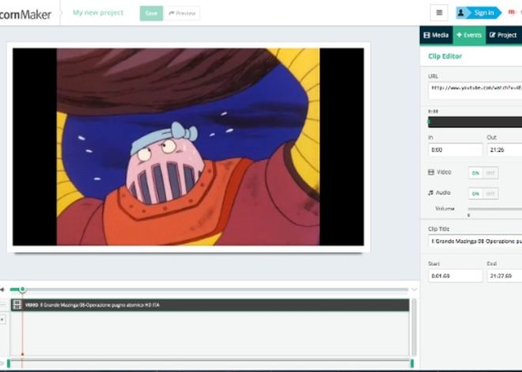Viewport: 522px width, 372px height.
Task: Click the Start time field
Action: coord(455,275)
